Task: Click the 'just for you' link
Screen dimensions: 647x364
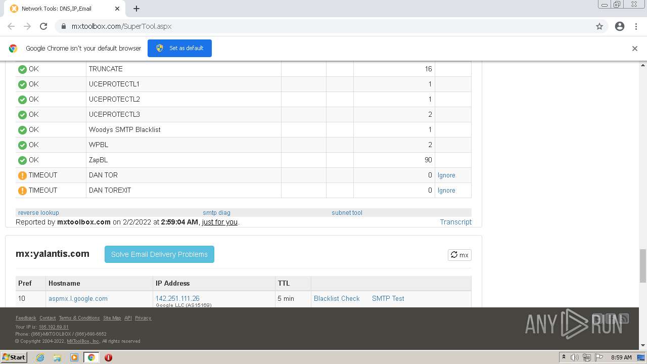Action: (219, 222)
